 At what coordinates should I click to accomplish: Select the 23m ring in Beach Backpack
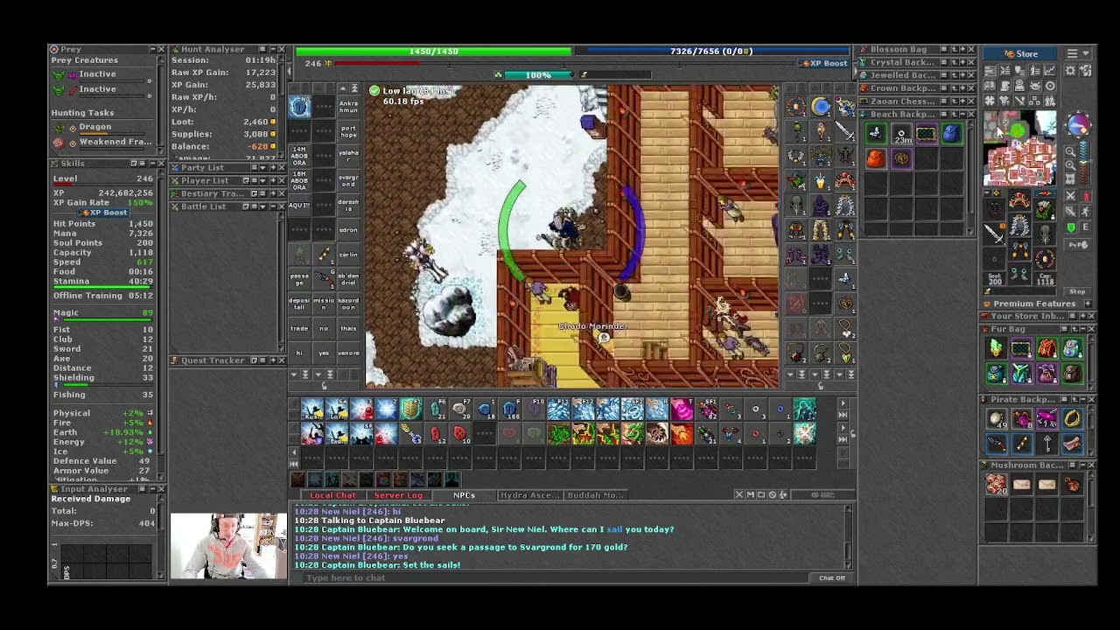[x=901, y=134]
